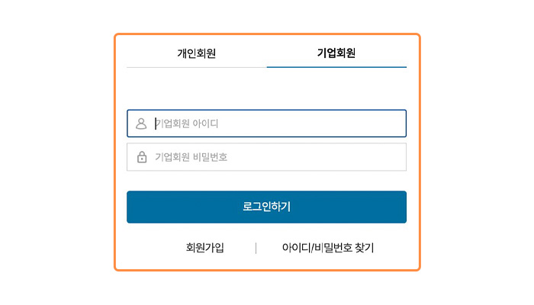
Task: Select the corporate password text box
Action: point(267,157)
